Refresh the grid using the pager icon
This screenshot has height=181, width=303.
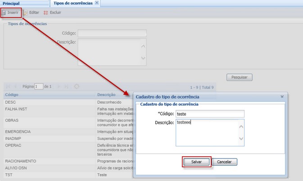(77, 86)
